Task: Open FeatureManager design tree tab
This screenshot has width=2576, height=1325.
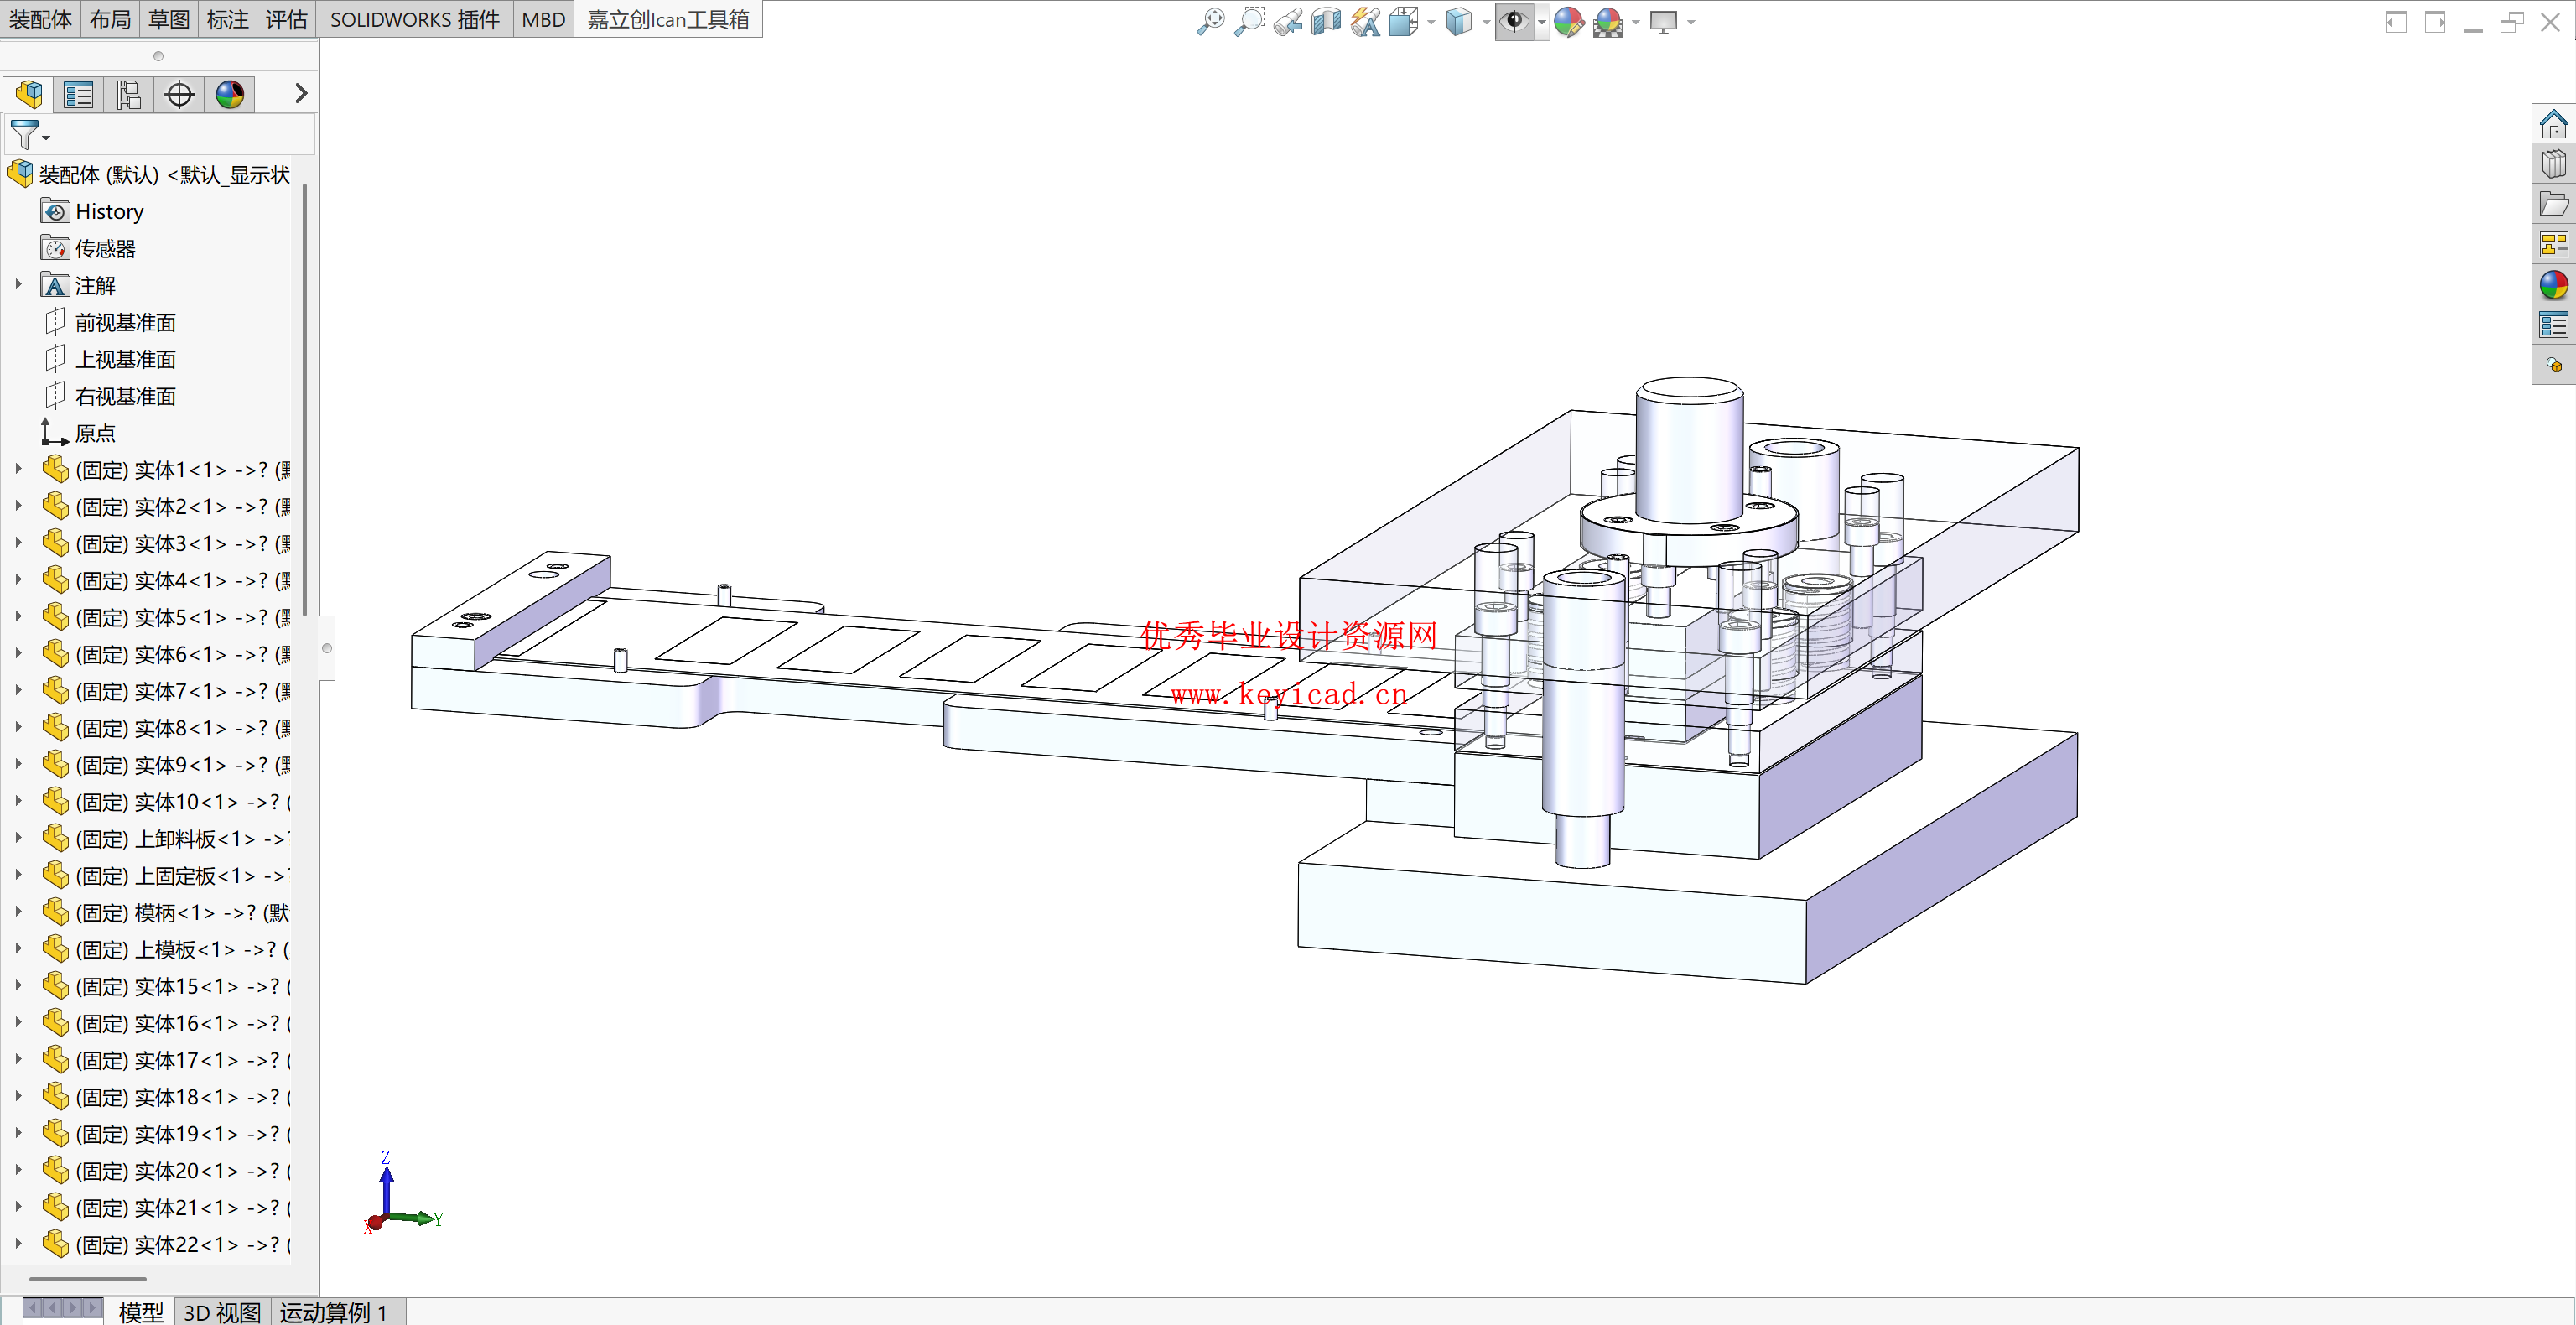Action: click(x=29, y=95)
